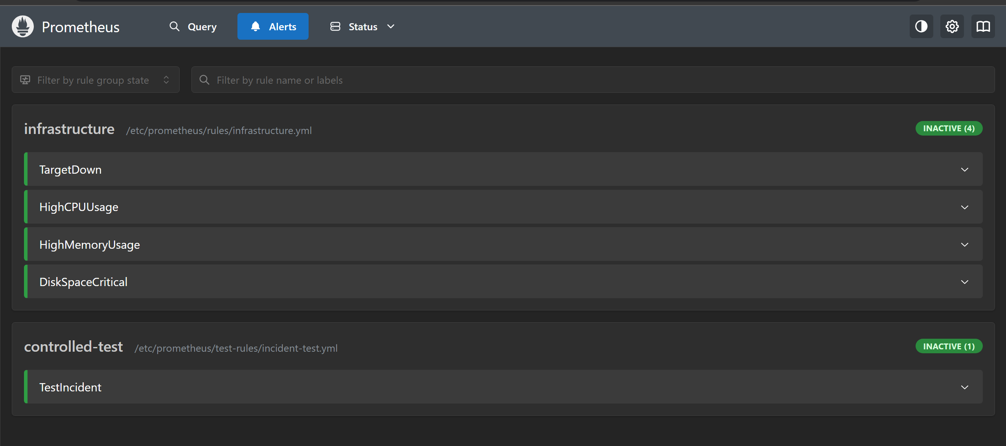Click the rule name or labels filter field
Image resolution: width=1006 pixels, height=446 pixels.
593,80
